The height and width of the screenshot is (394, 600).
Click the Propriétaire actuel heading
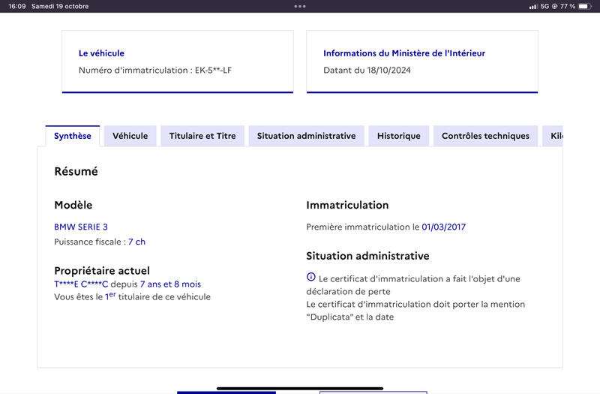click(102, 271)
